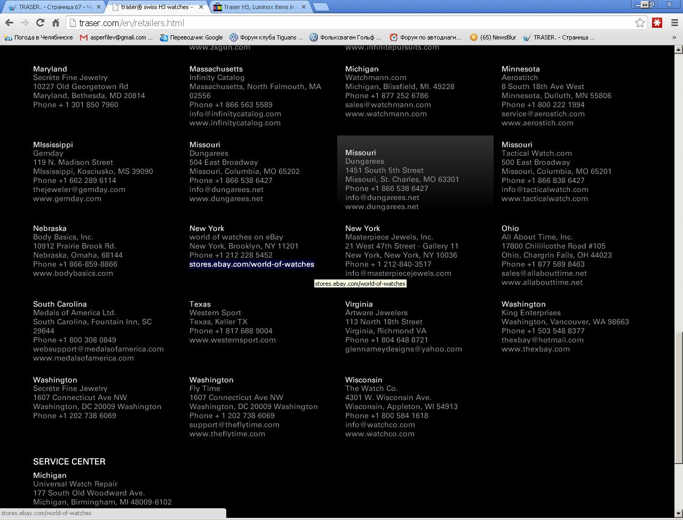Click the browser back arrow
The width and height of the screenshot is (683, 520).
9,23
